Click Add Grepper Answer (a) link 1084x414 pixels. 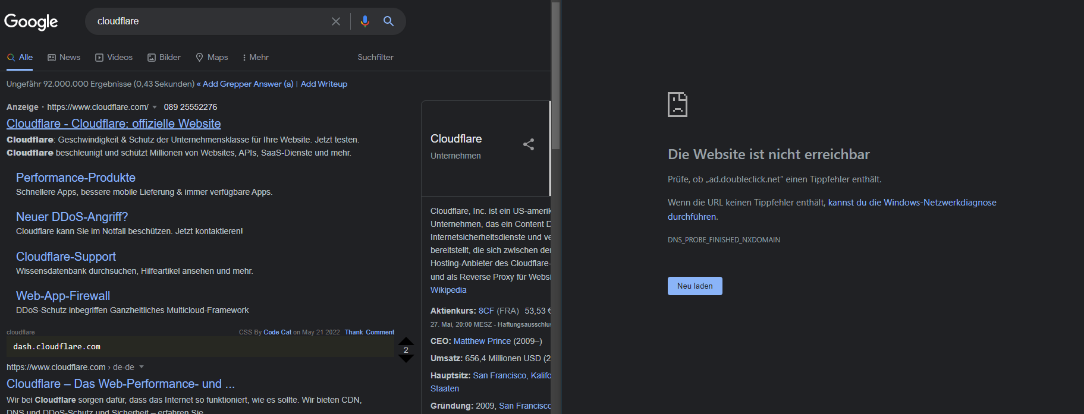coord(248,84)
